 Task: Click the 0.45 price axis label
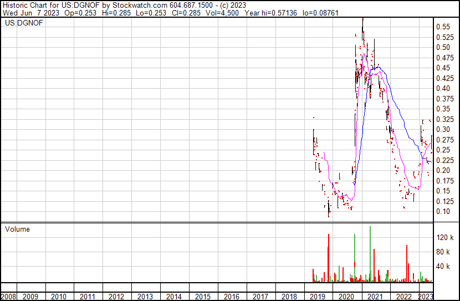(x=442, y=68)
